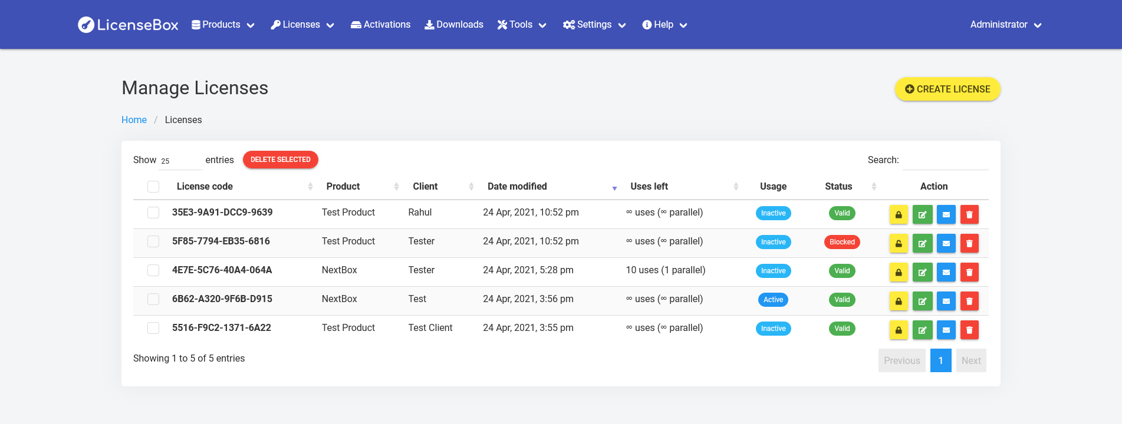Email license 5516-F9C2-1371-6A22 via envelope icon
Image resolution: width=1122 pixels, height=424 pixels.
pyautogui.click(x=946, y=330)
